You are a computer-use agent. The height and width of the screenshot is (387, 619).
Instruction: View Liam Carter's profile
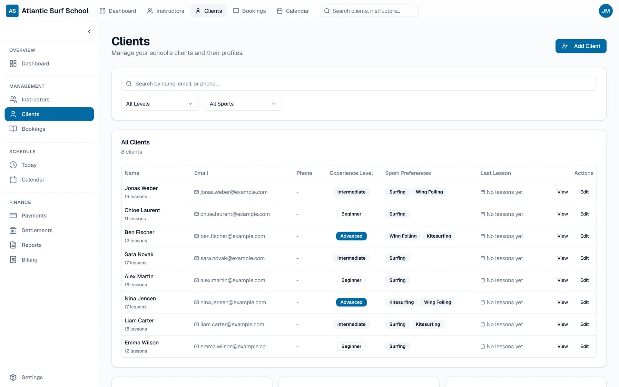pos(562,324)
